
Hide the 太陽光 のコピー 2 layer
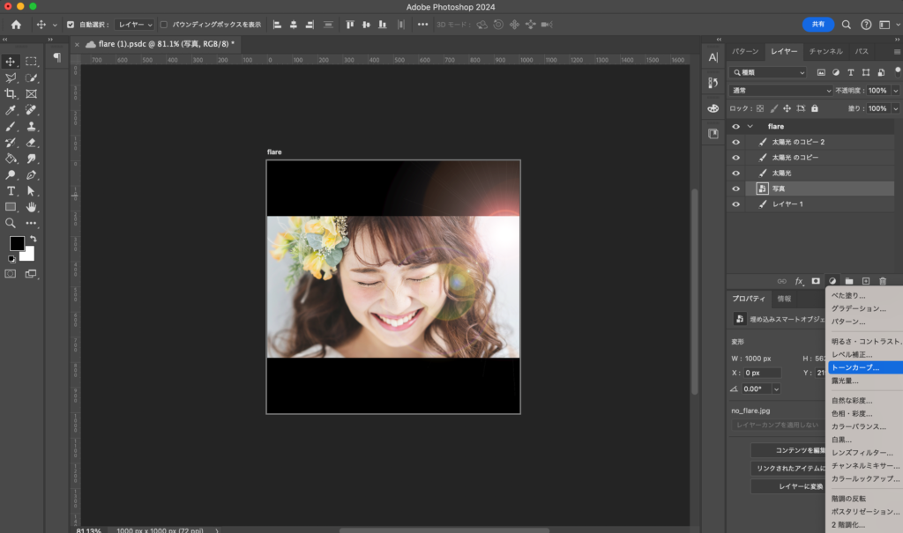pyautogui.click(x=735, y=142)
